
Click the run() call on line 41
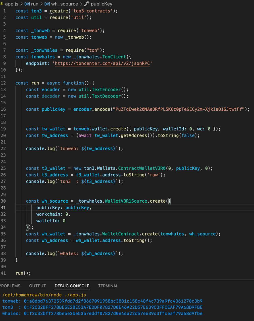(x=23, y=273)
